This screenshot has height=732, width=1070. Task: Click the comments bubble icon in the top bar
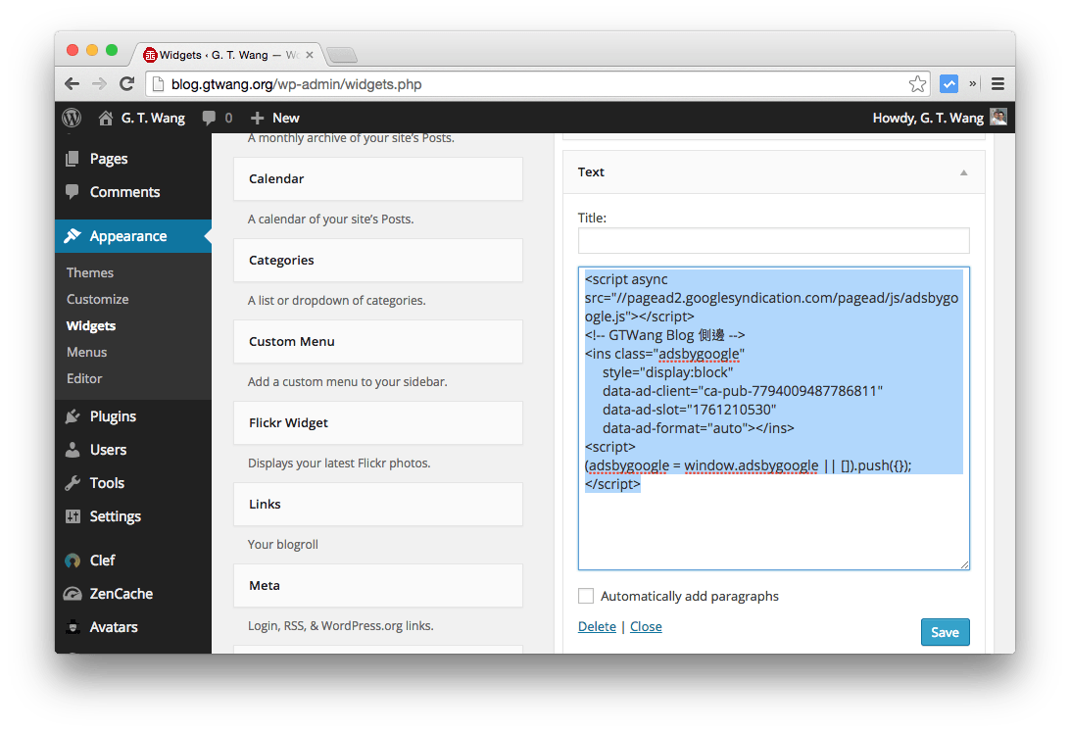click(x=210, y=118)
